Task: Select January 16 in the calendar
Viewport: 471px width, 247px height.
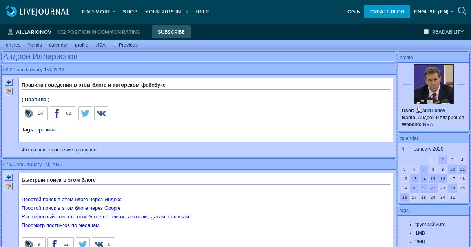Action: 443,179
